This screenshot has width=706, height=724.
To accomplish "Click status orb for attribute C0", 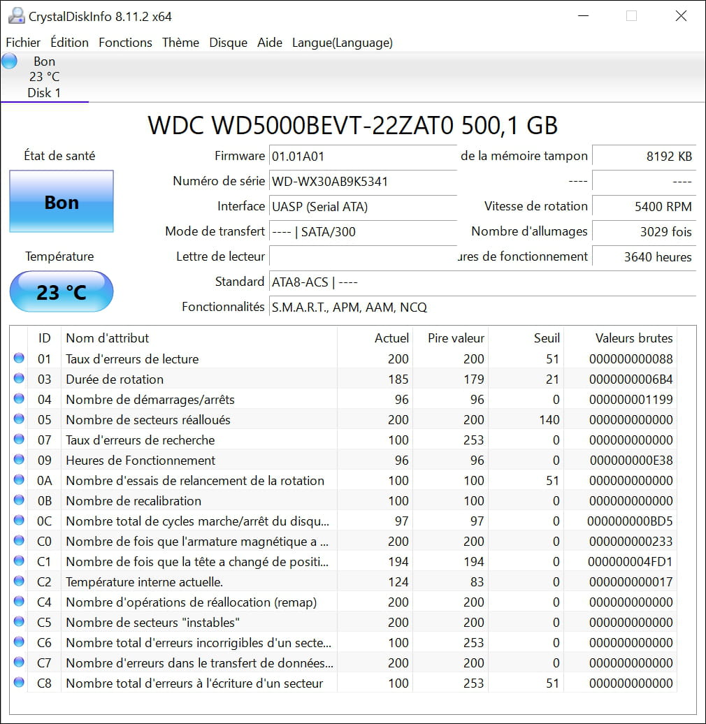I will pos(19,540).
